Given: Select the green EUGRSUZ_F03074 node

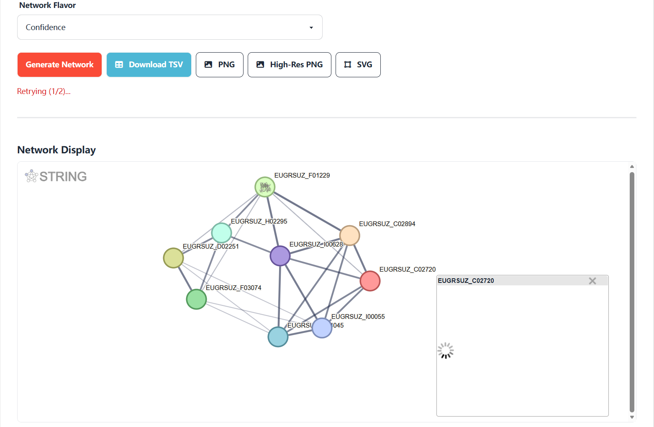Looking at the screenshot, I should click(196, 299).
